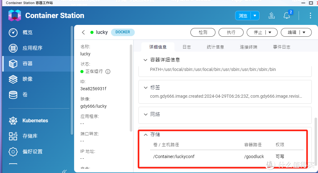The height and width of the screenshot is (173, 318).
Task: Go back with the arrow beside lucky
Action: 83,32
